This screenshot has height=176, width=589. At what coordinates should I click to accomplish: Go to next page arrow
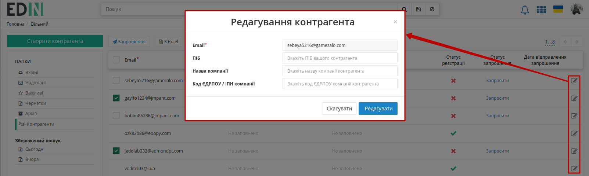point(577,42)
